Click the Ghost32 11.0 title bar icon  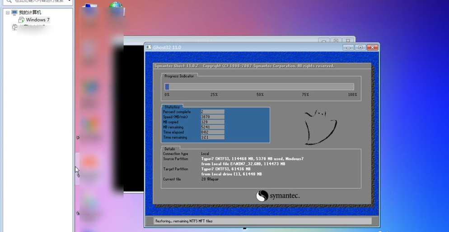[x=148, y=47]
